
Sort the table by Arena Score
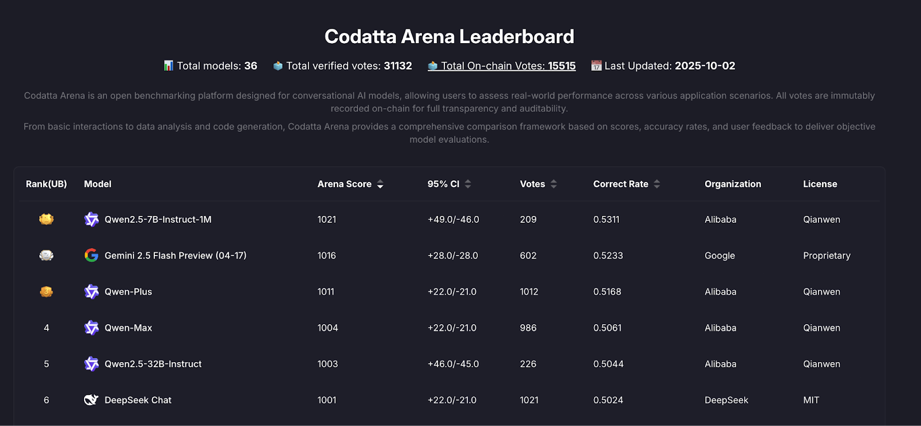point(380,184)
